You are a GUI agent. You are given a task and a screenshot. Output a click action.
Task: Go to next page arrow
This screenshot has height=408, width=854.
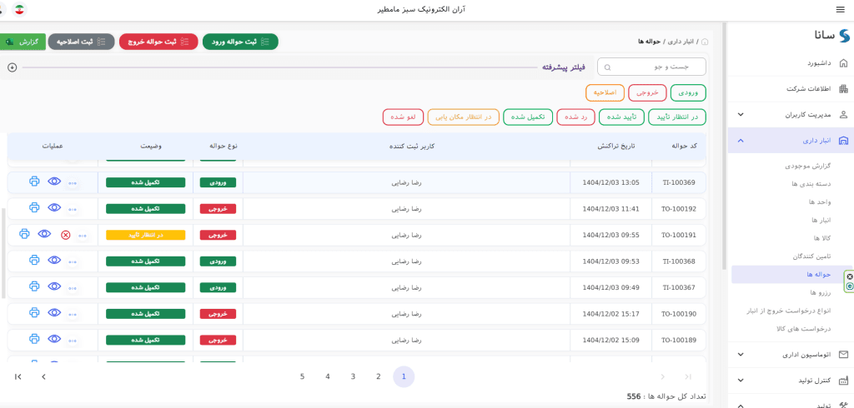(x=43, y=376)
